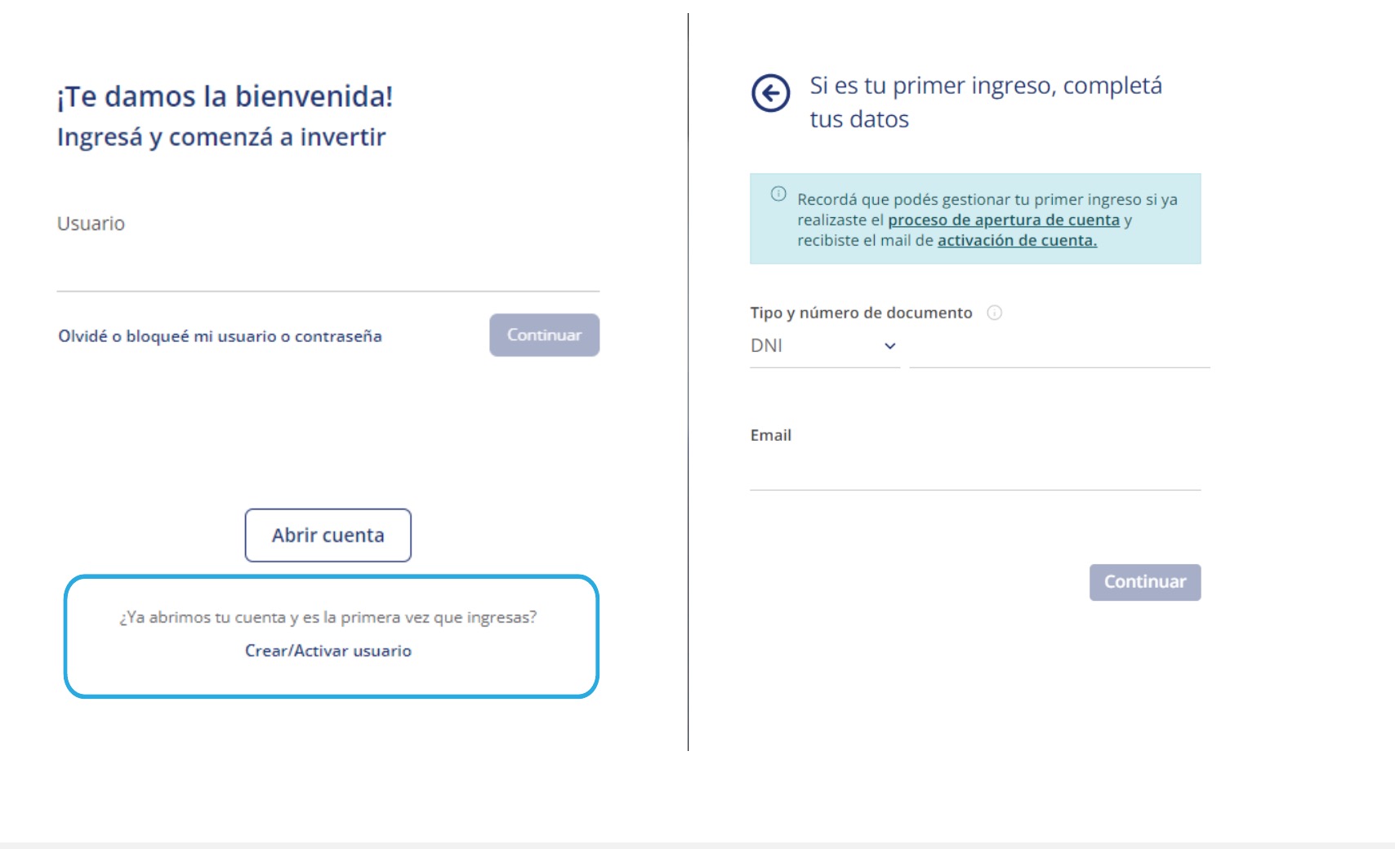
Task: Follow the proceso de apertura de cuenta link
Action: tap(1004, 220)
